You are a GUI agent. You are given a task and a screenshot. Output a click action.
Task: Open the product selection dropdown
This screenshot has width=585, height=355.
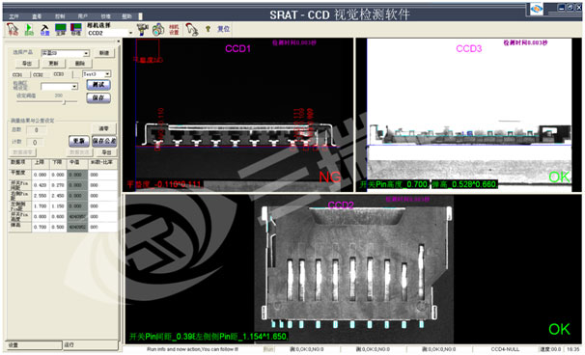click(86, 53)
